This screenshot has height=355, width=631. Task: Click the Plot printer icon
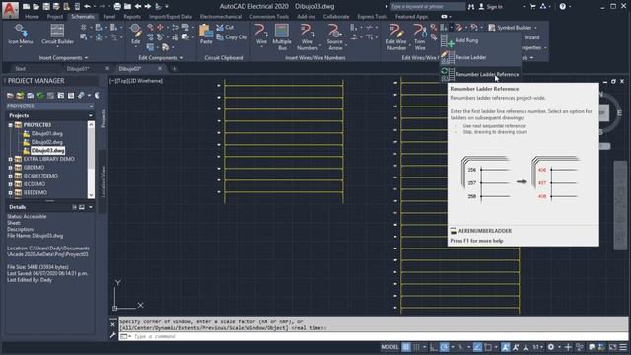pos(117,7)
